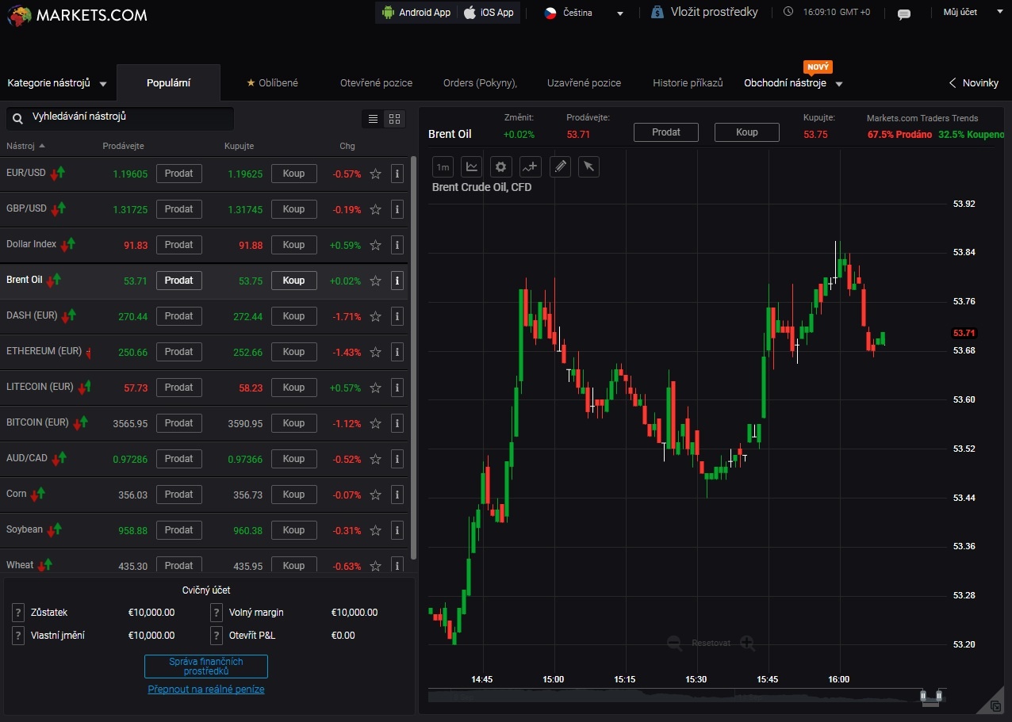Expand the Kategorie nástrojů dropdown

(x=56, y=83)
